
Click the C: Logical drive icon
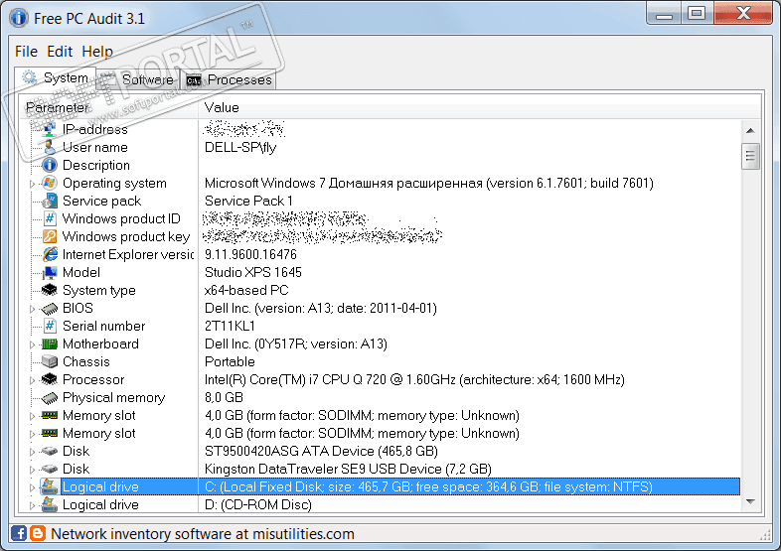pyautogui.click(x=50, y=486)
